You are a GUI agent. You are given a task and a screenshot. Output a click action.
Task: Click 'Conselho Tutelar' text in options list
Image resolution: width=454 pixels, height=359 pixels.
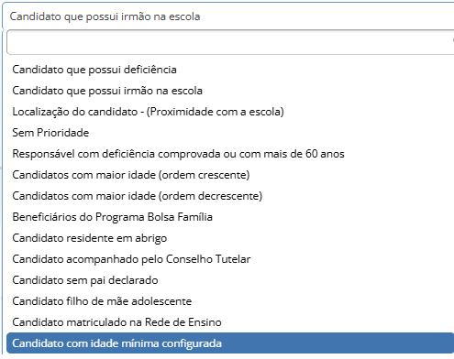(208, 259)
